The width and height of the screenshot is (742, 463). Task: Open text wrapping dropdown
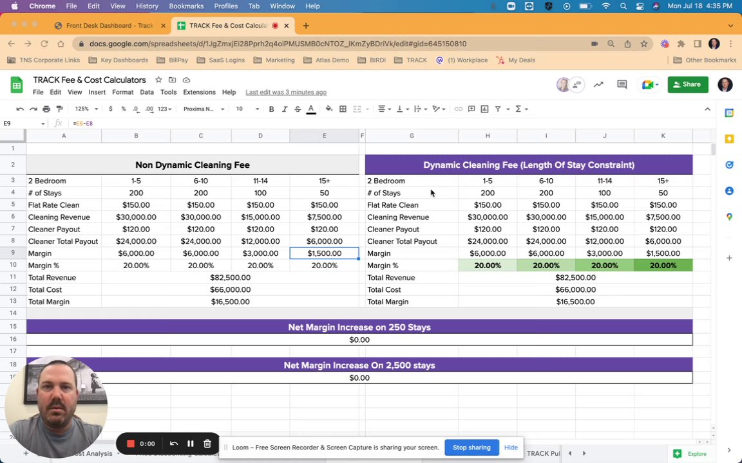click(420, 109)
